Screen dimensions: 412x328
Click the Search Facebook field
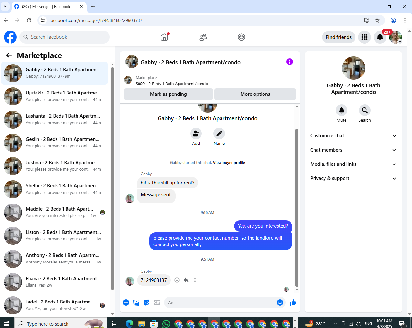click(x=65, y=37)
